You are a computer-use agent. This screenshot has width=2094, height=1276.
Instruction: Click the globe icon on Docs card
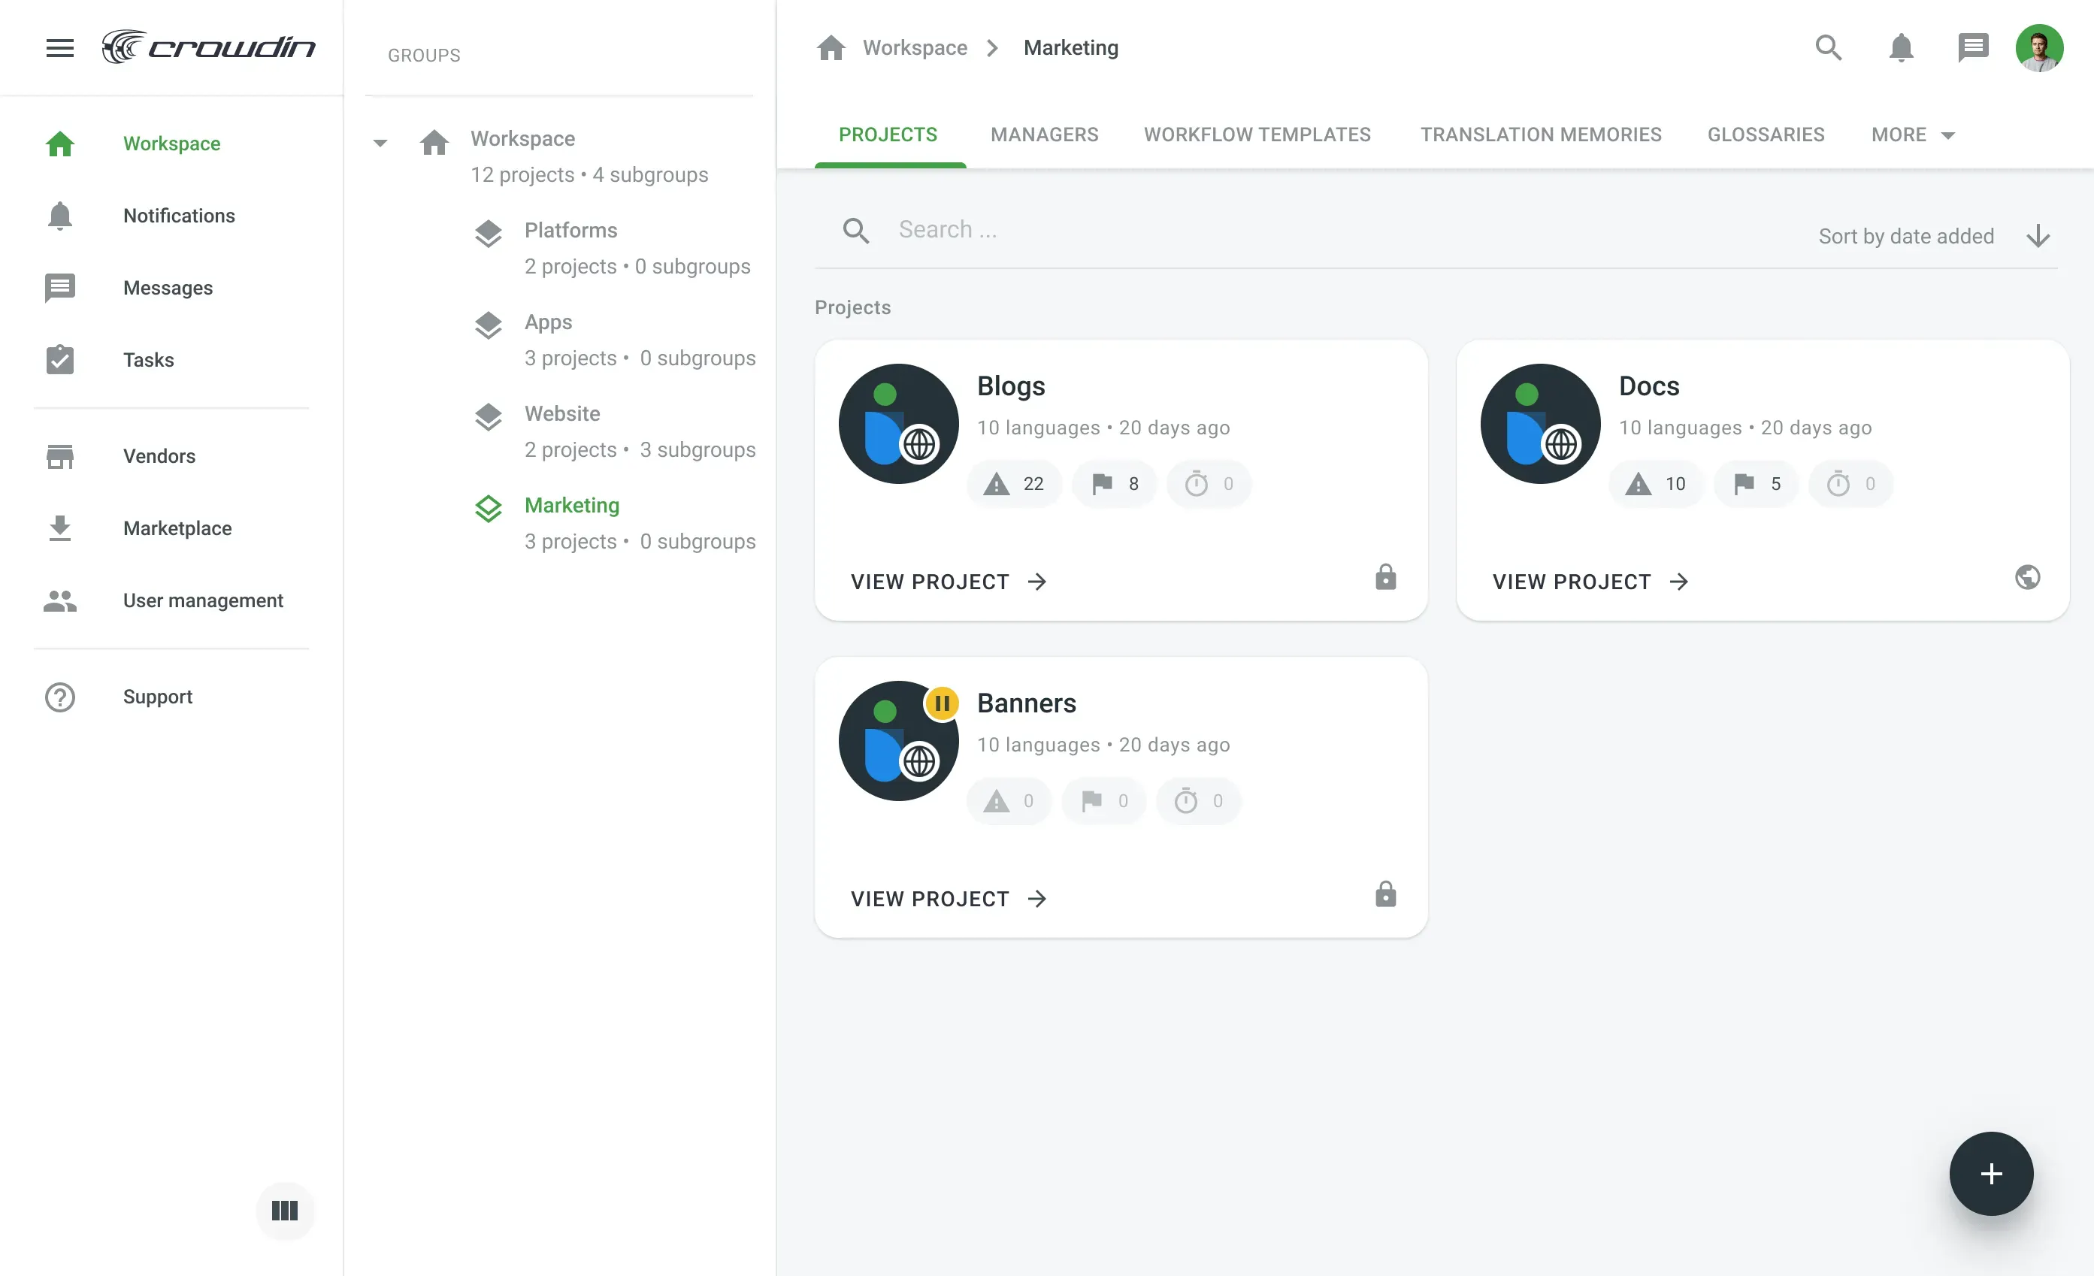tap(2027, 578)
